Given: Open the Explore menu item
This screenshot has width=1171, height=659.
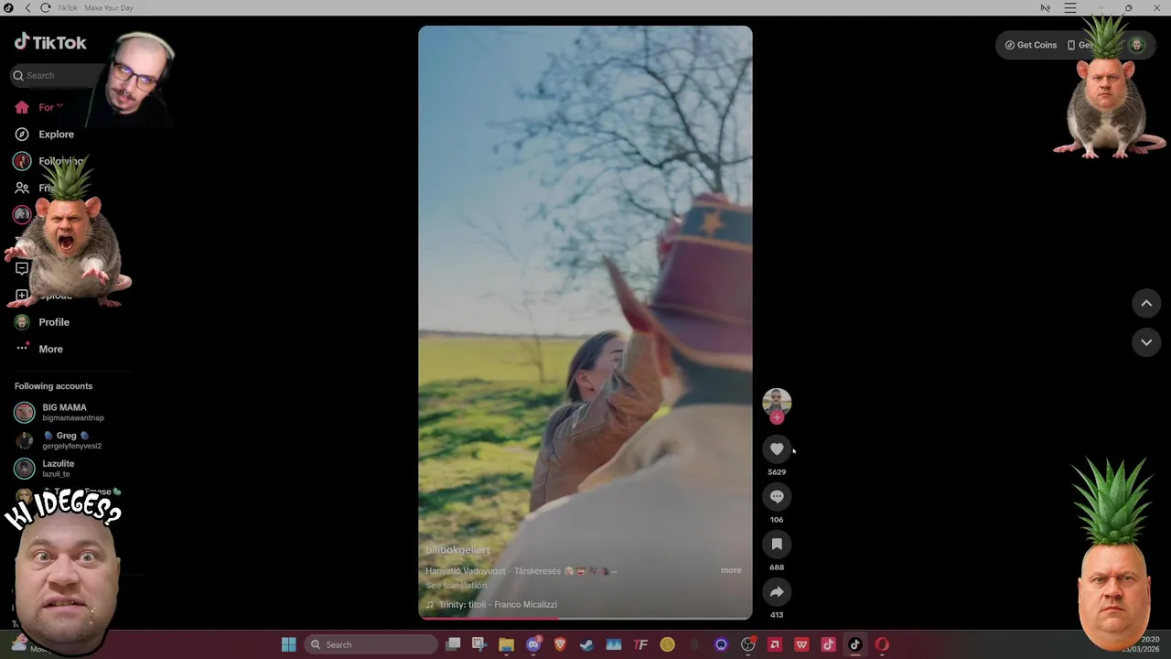Looking at the screenshot, I should tap(56, 135).
